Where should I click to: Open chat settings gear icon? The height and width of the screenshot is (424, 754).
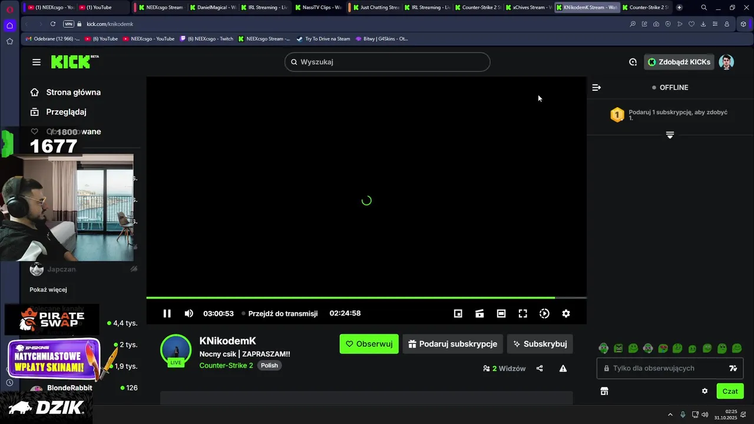click(x=705, y=391)
